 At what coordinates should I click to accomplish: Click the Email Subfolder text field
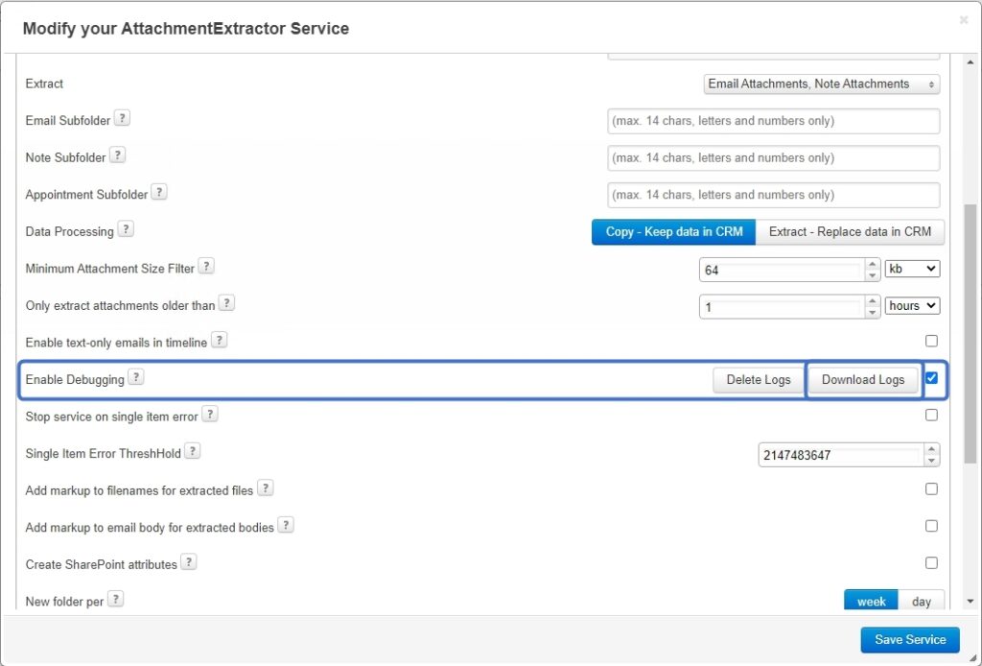click(x=774, y=121)
